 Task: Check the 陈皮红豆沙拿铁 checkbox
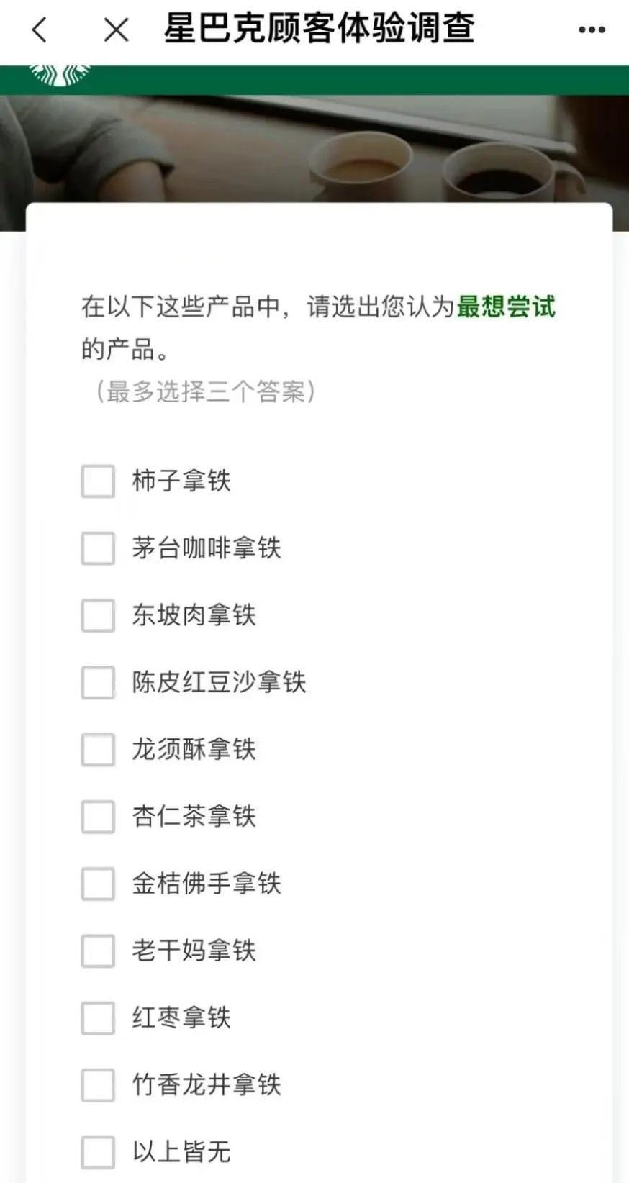(98, 683)
